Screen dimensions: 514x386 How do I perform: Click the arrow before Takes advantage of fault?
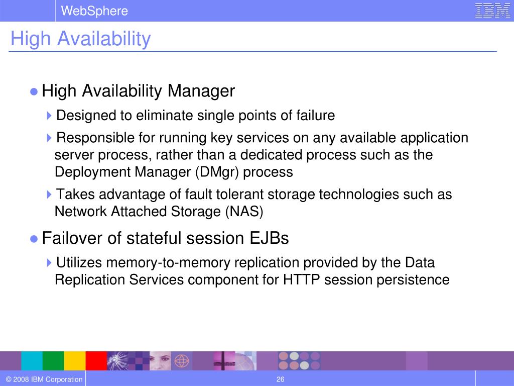click(x=49, y=195)
